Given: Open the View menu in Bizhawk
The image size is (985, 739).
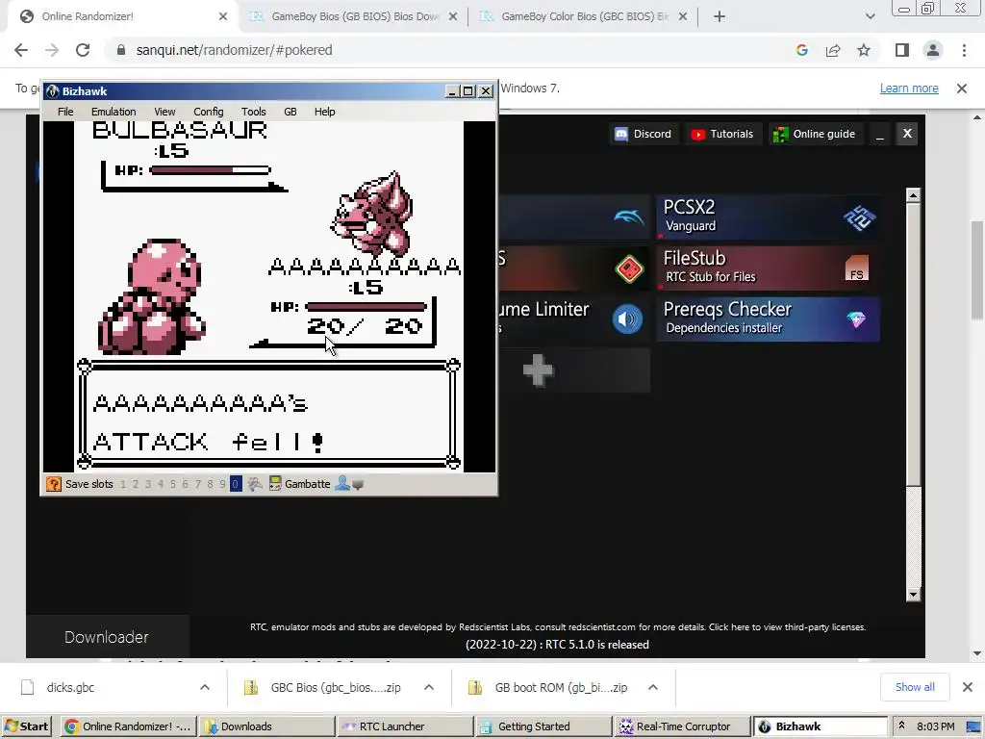Looking at the screenshot, I should point(164,112).
